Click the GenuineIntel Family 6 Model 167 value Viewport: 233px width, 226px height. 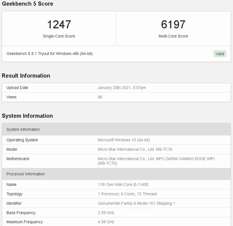pyautogui.click(x=136, y=203)
